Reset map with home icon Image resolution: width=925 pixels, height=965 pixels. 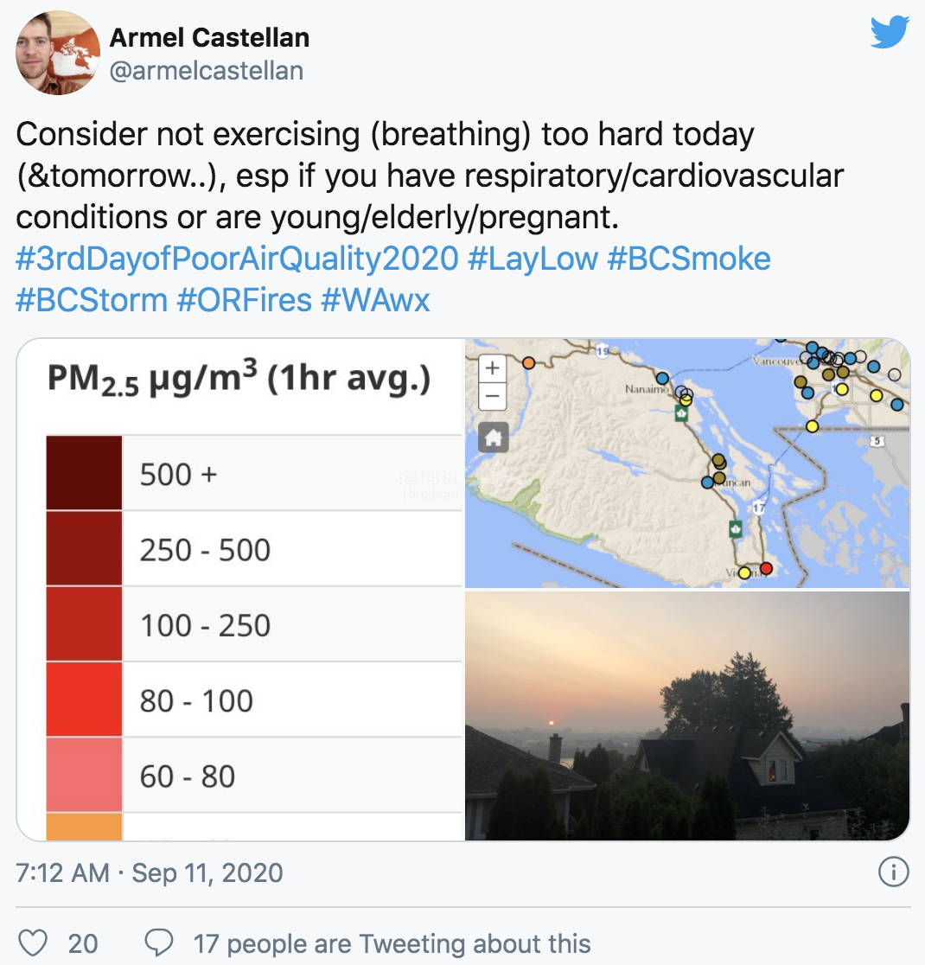coord(493,438)
